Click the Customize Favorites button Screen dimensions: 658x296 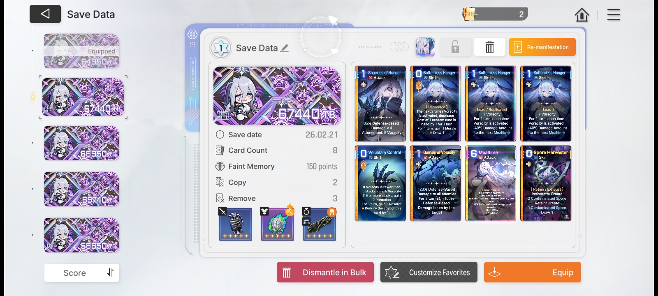click(x=429, y=272)
